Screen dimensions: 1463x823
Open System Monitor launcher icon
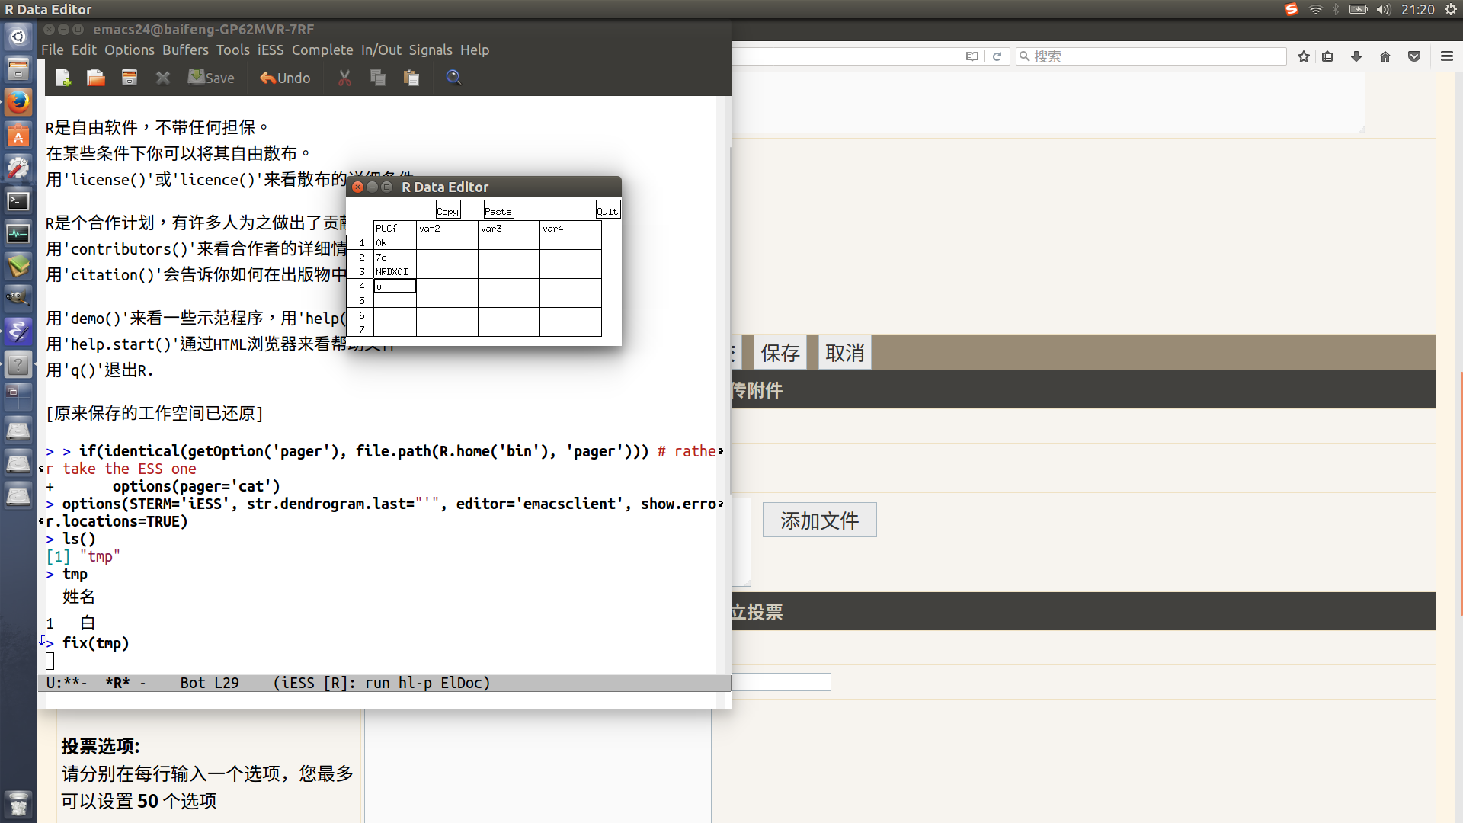coord(18,233)
